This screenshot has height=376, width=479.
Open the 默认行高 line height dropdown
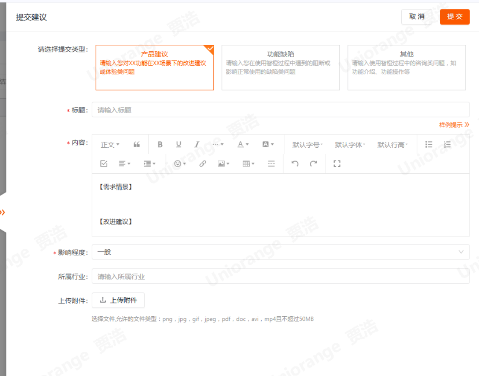[x=392, y=145]
